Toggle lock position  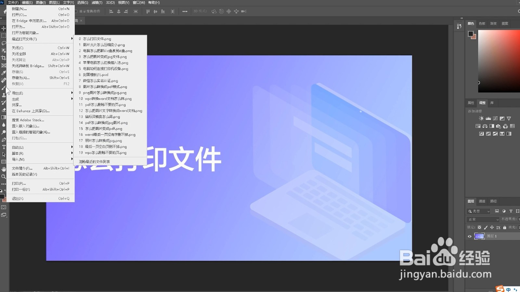492,227
